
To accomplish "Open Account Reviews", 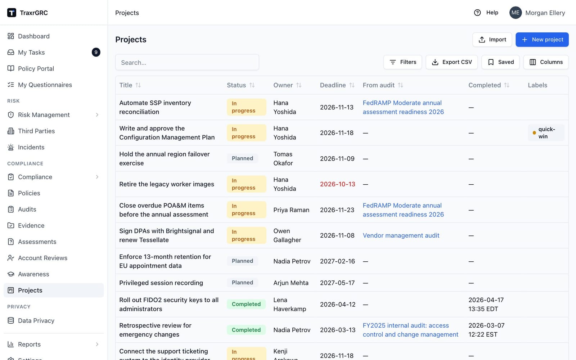I will 54,258.
